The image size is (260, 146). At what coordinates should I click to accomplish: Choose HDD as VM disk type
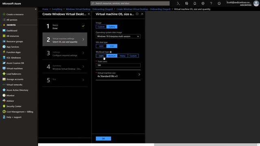[101, 46]
